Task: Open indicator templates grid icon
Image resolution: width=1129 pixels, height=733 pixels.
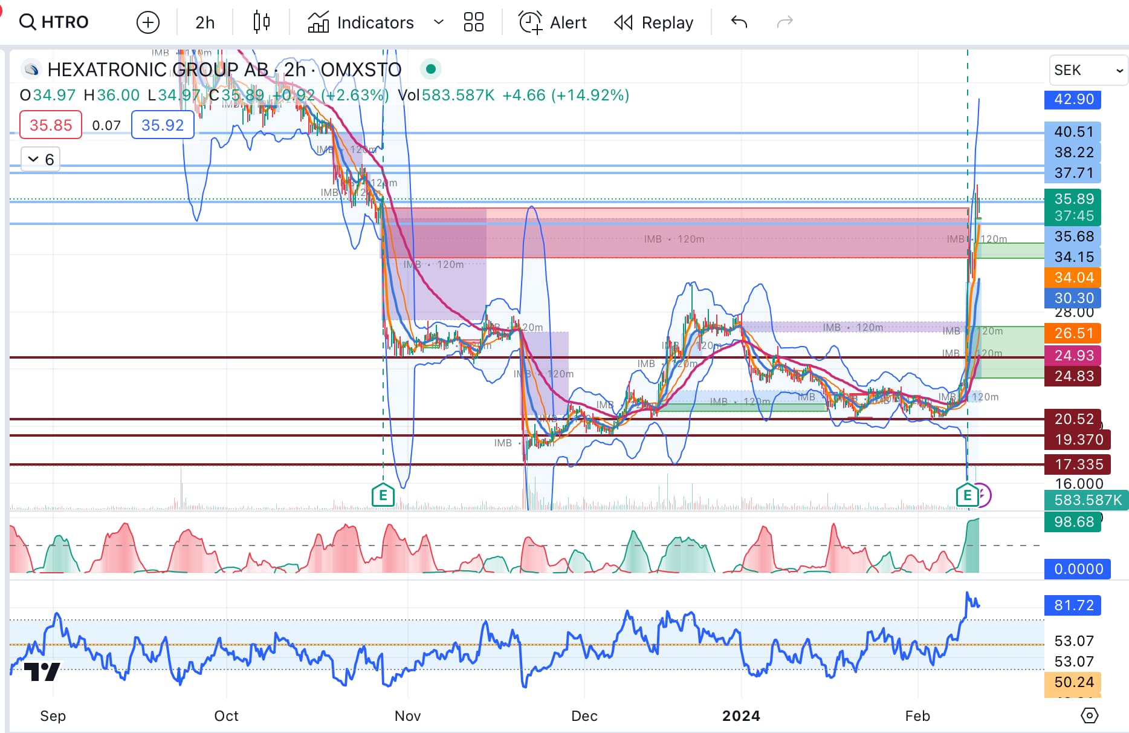Action: coord(474,22)
